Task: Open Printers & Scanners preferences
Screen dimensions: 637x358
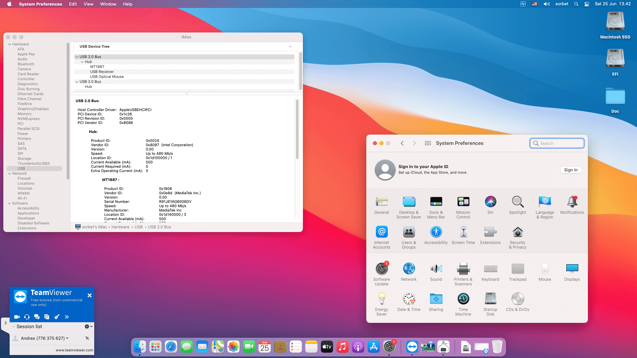Action: point(463,274)
